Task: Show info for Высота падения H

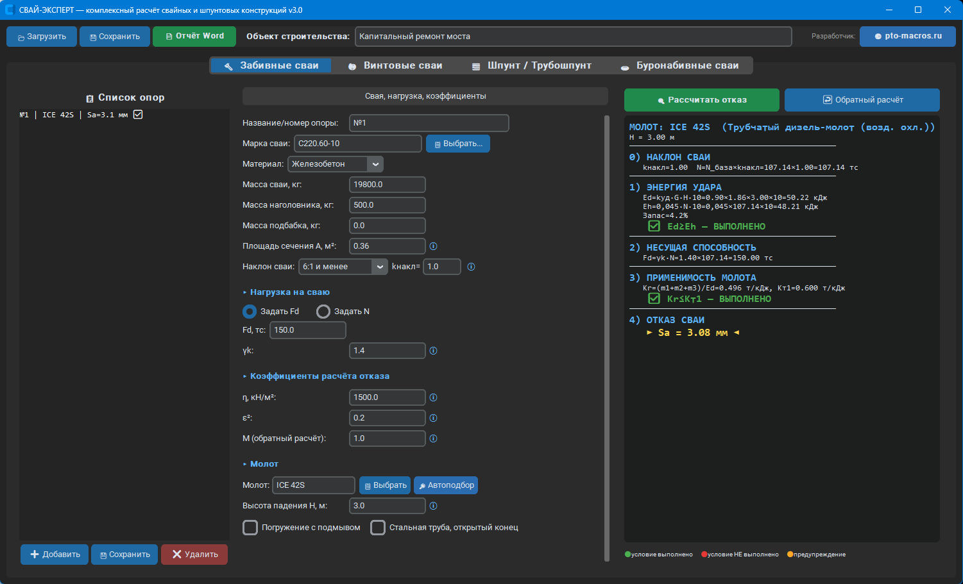Action: point(433,506)
